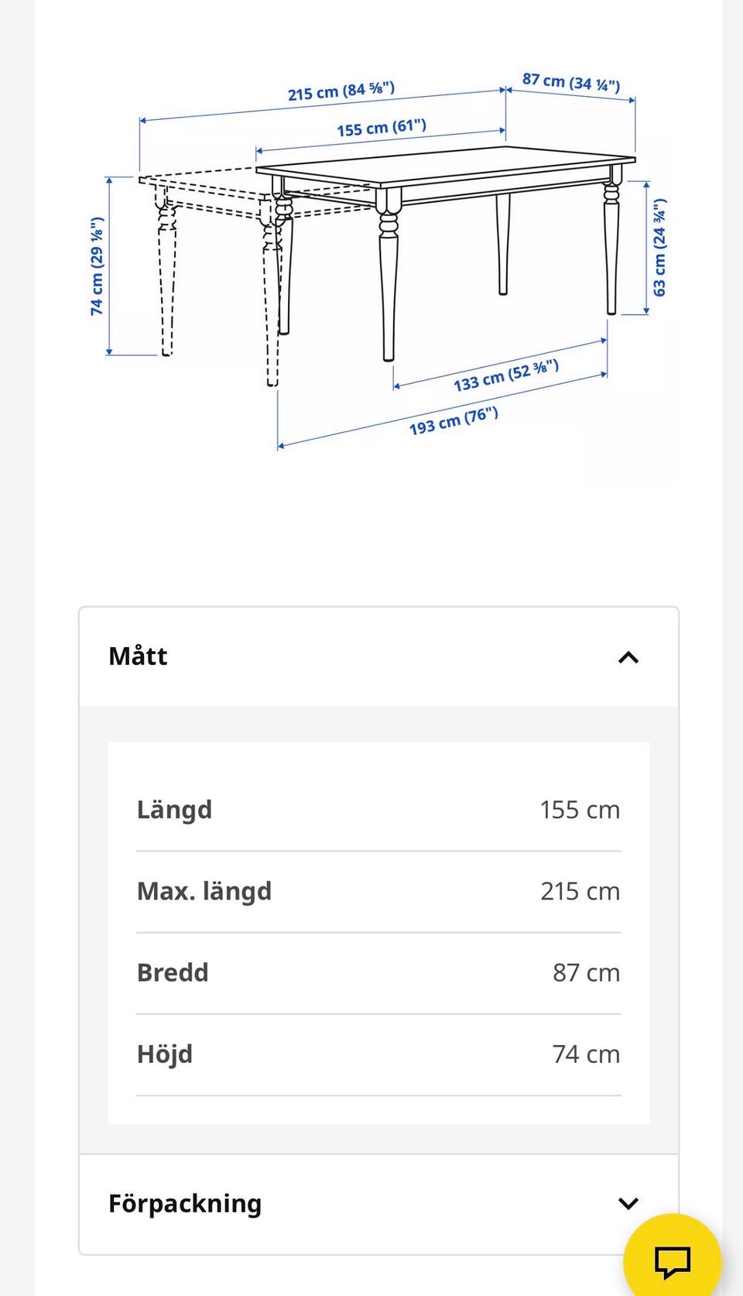The height and width of the screenshot is (1296, 743).
Task: Click the 133 cm (52 3/8") label
Action: click(x=506, y=375)
